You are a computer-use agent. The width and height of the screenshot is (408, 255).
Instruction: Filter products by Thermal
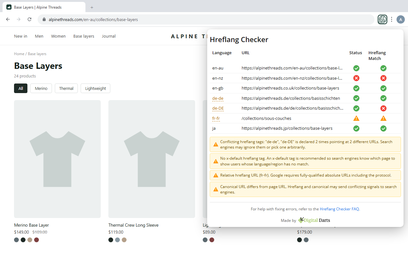66,88
